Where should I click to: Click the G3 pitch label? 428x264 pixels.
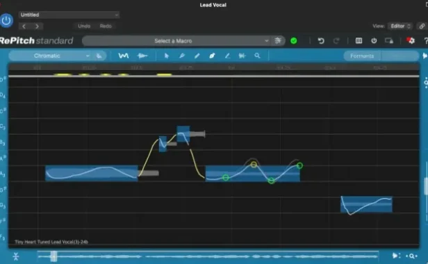(x=3, y=205)
